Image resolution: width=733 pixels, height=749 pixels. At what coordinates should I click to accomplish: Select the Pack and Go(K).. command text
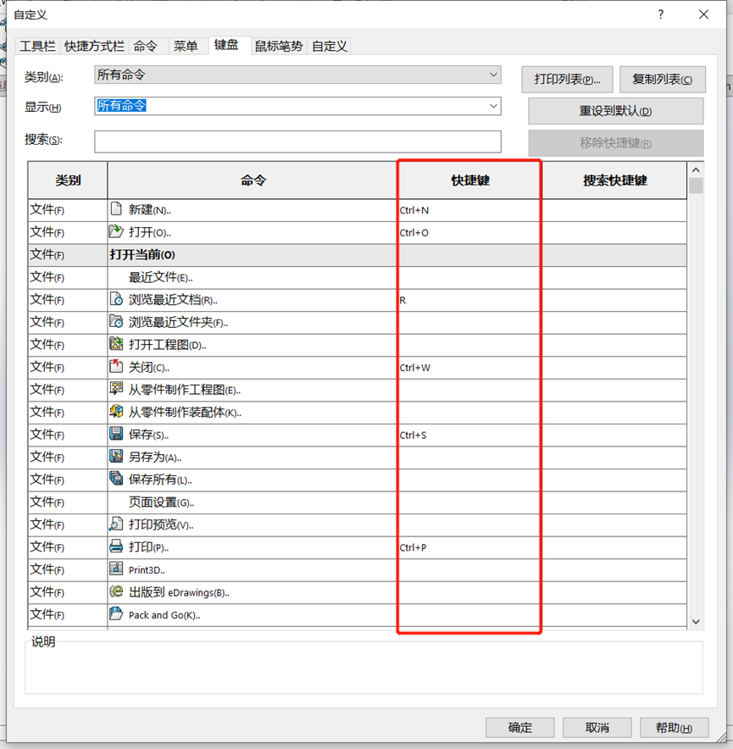pyautogui.click(x=164, y=615)
